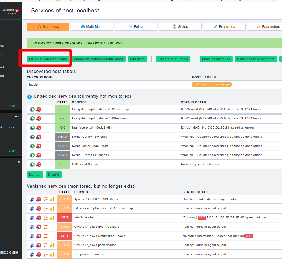The width and height of the screenshot is (282, 259).
Task: Review the 6 pending changes
Action: (48, 27)
